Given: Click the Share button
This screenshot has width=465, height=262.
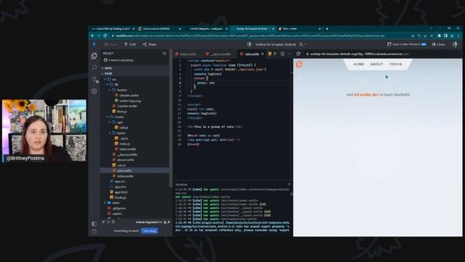Looking at the screenshot, I should click(150, 44).
